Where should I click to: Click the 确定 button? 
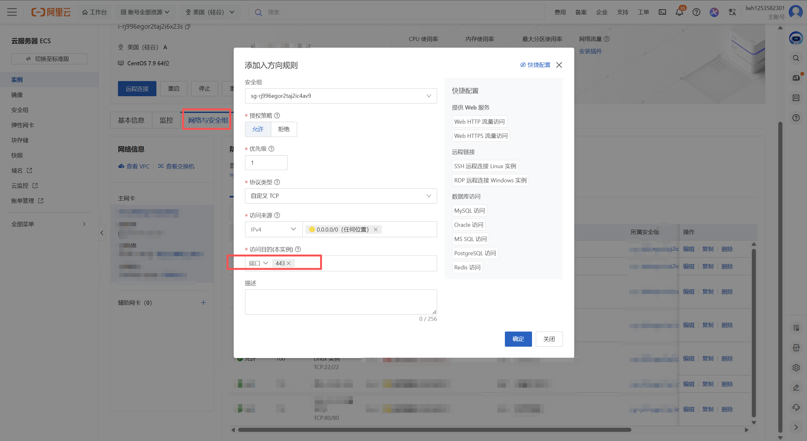[x=518, y=339]
